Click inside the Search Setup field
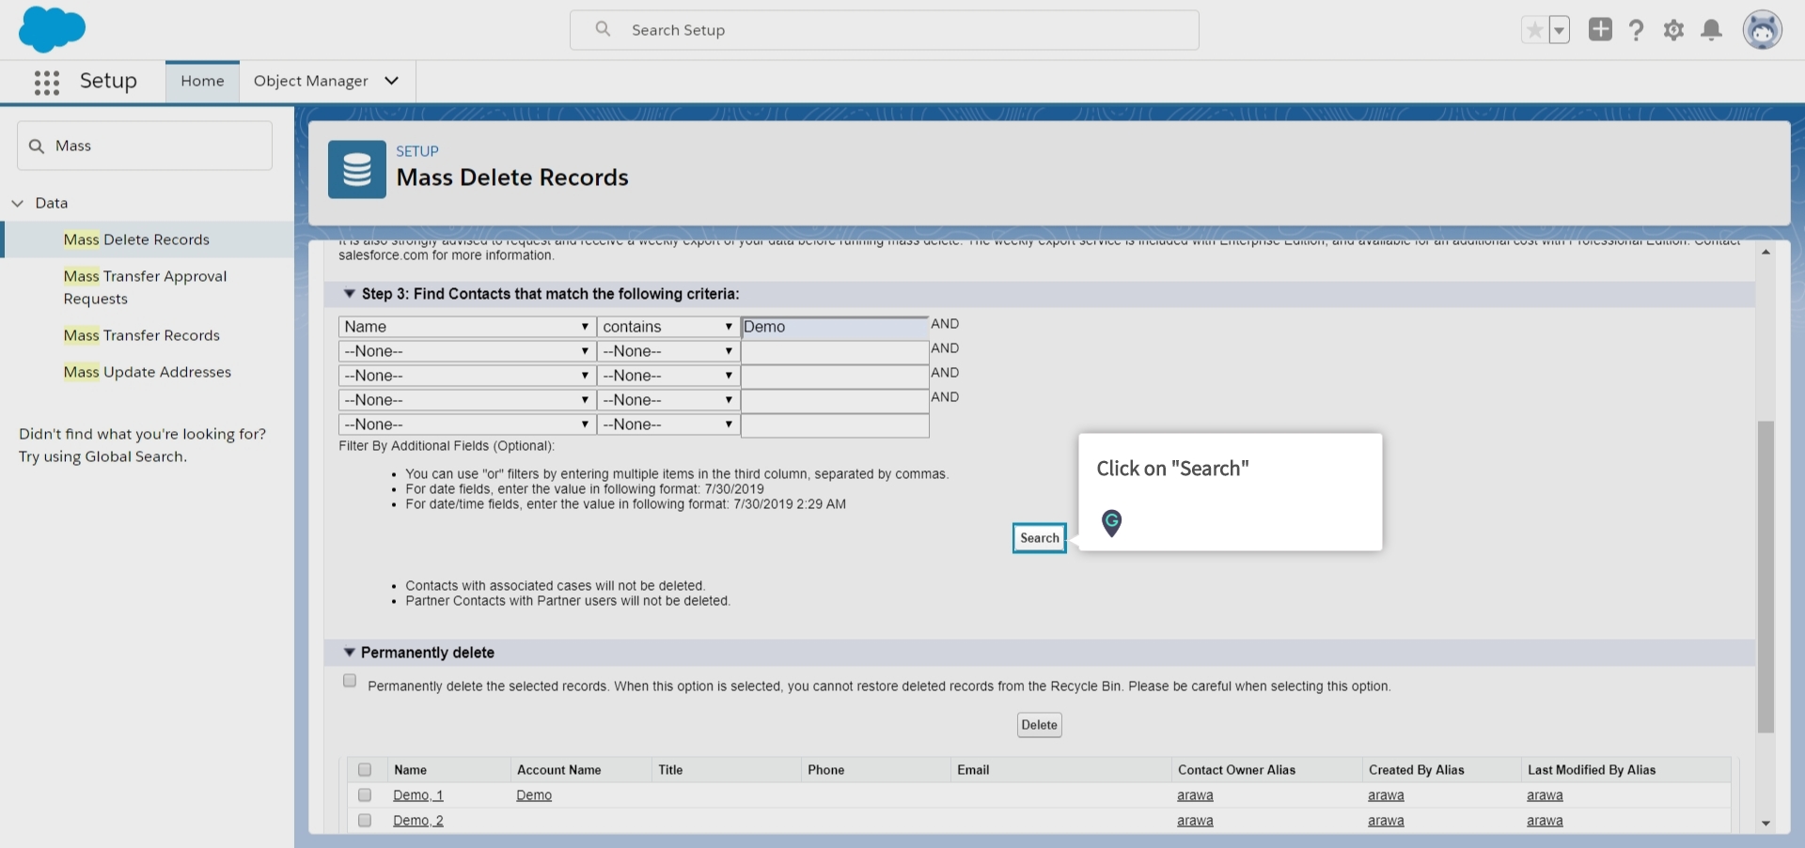The width and height of the screenshot is (1805, 848). [x=884, y=29]
